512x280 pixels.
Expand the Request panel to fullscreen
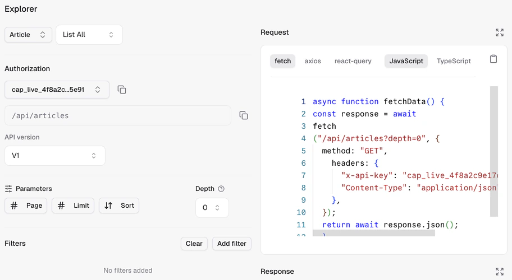point(499,32)
